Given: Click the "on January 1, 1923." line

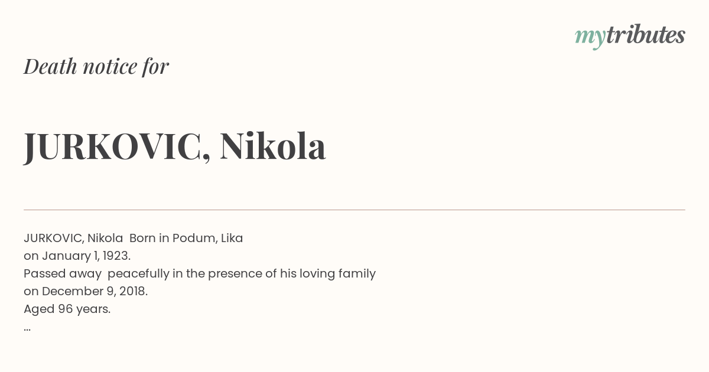Looking at the screenshot, I should click(x=77, y=256).
